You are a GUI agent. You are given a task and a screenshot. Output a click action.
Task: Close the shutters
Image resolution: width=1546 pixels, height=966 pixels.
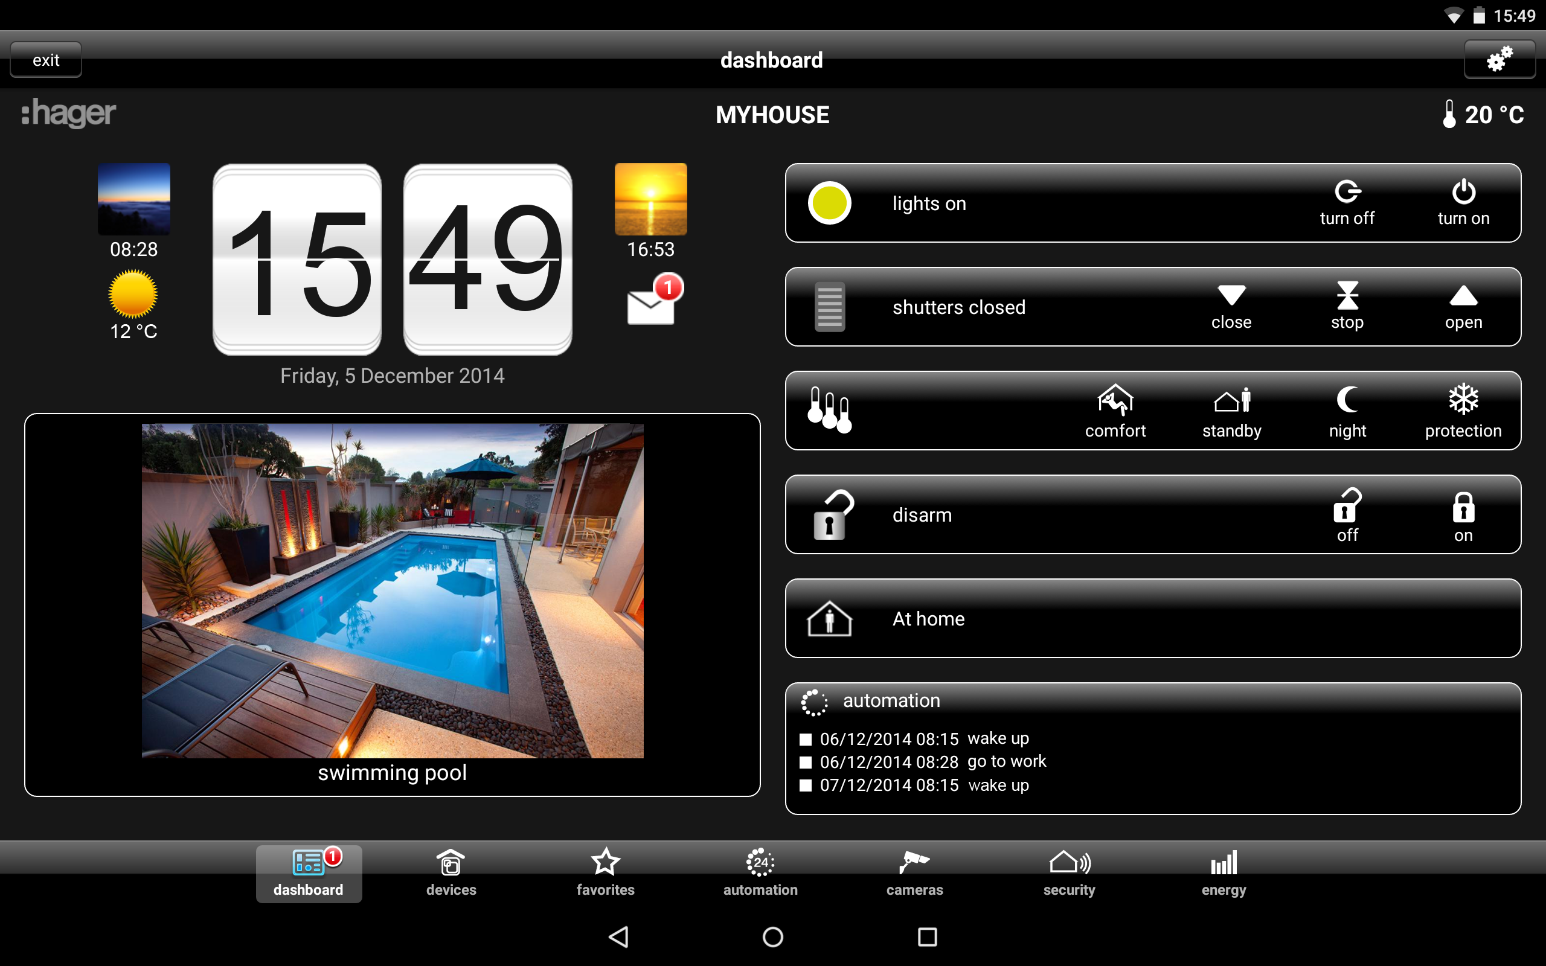(1231, 307)
